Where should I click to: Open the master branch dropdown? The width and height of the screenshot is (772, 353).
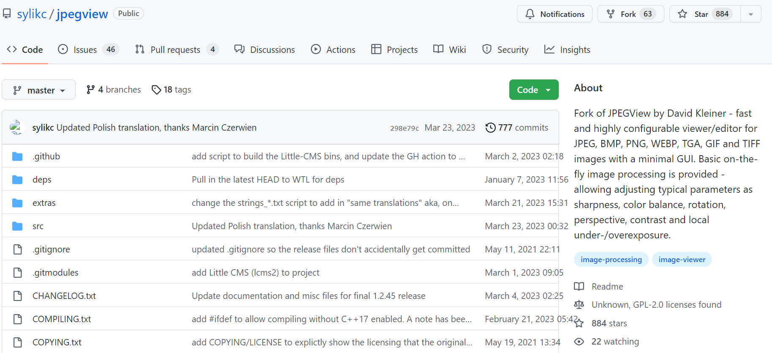39,90
